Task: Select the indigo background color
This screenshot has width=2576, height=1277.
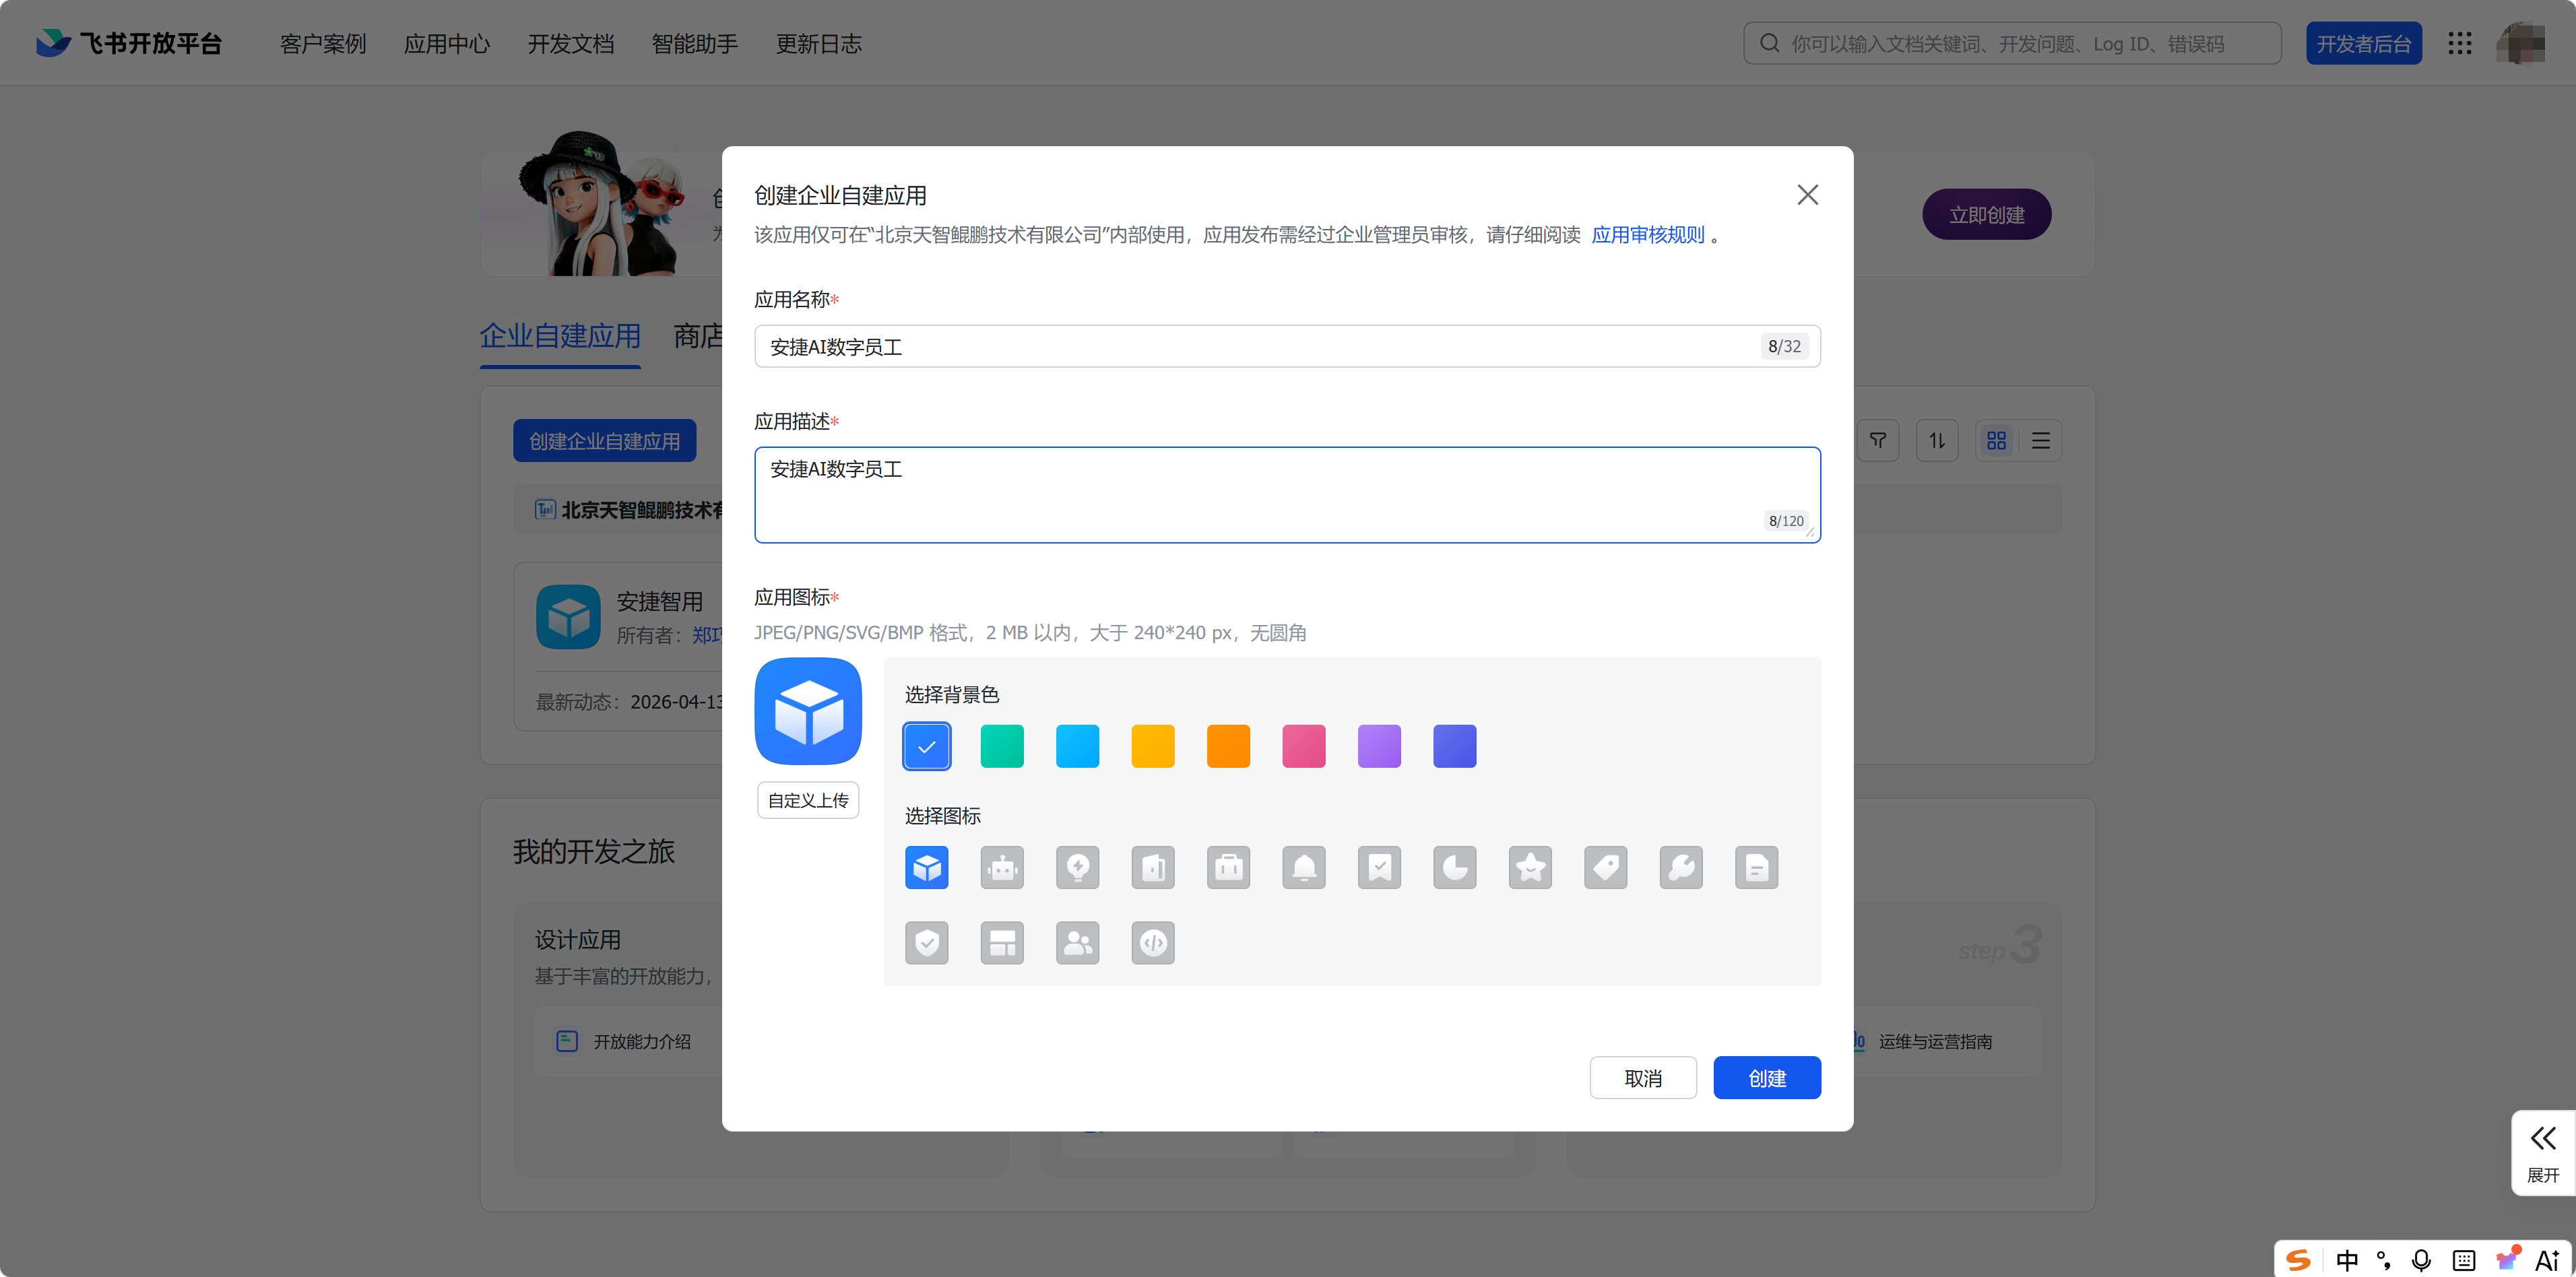Action: point(1455,746)
